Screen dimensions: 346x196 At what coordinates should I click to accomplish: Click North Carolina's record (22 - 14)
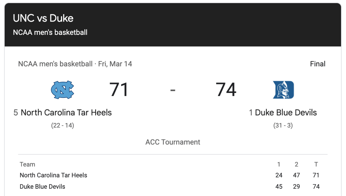click(63, 125)
